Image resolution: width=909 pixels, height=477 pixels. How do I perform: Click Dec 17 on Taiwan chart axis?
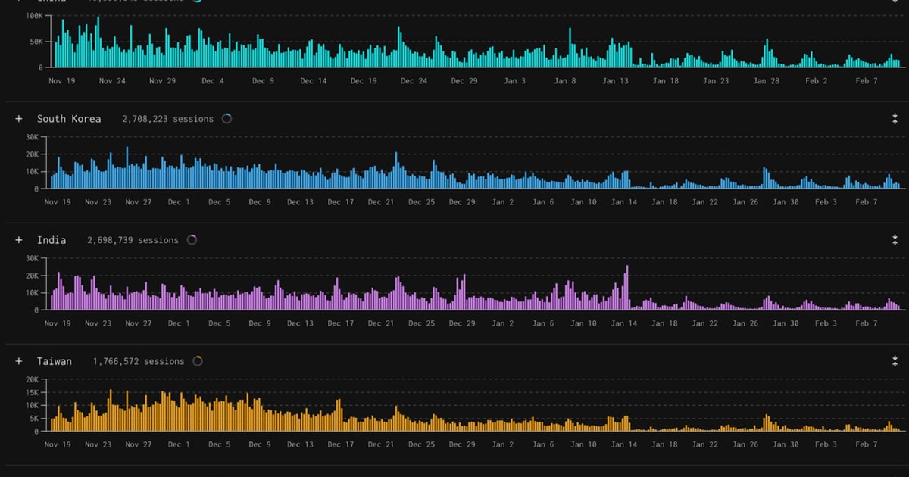coord(341,444)
